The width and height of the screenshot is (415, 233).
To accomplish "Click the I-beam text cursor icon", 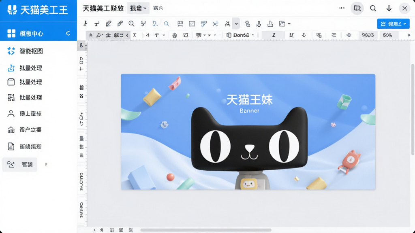I will pyautogui.click(x=135, y=35).
